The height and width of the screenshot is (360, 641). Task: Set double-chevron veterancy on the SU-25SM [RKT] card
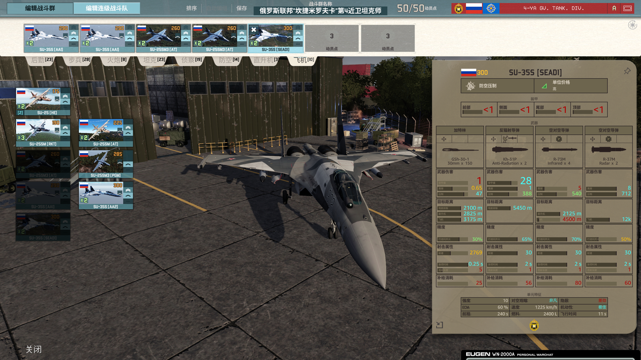click(x=65, y=127)
